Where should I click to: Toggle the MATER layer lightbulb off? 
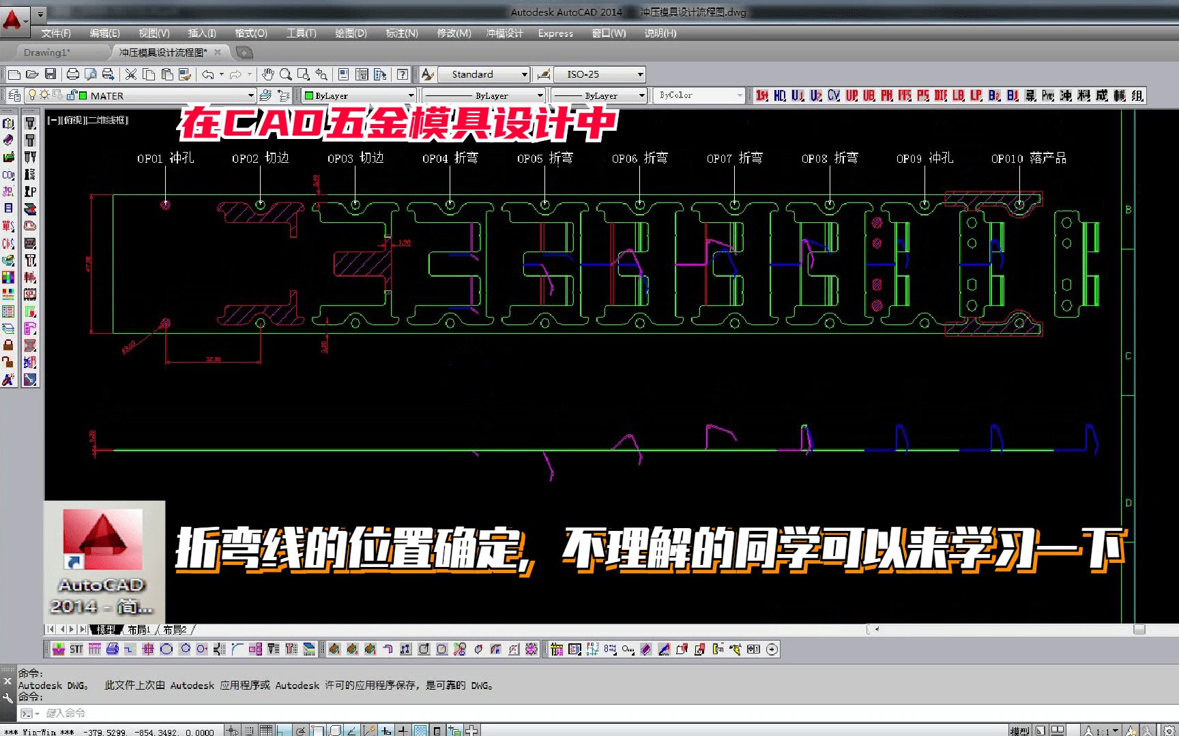click(32, 95)
